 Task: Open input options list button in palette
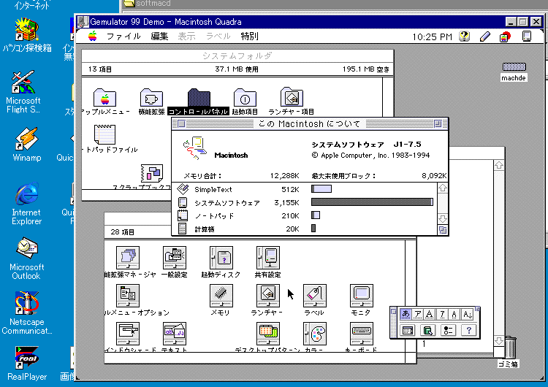[448, 330]
